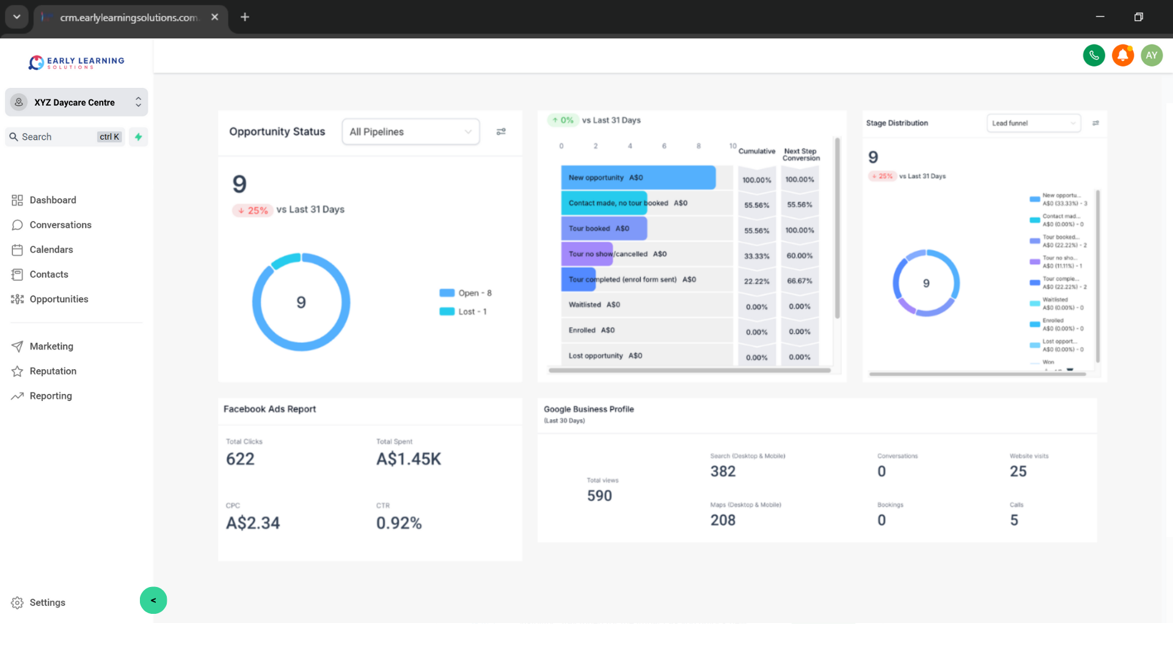Open the Marketing section
The image size is (1173, 659).
click(x=51, y=346)
